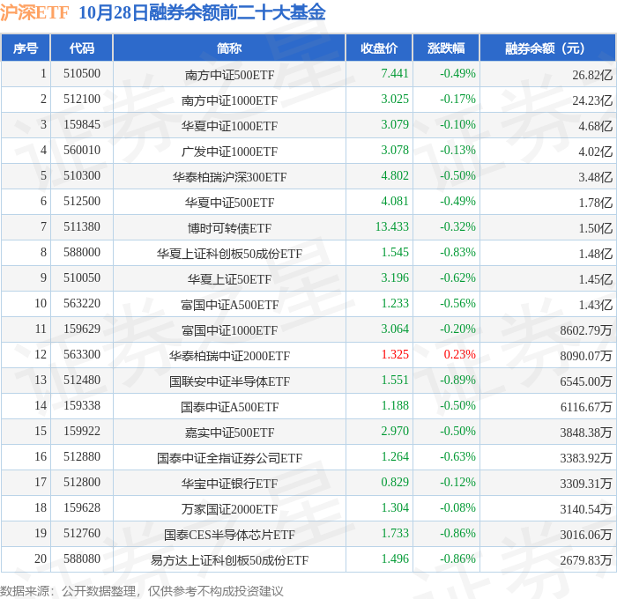The height and width of the screenshot is (599, 617).
Task: Select the 国泰中证全指证券公司ETF name cell
Action: pos(229,458)
